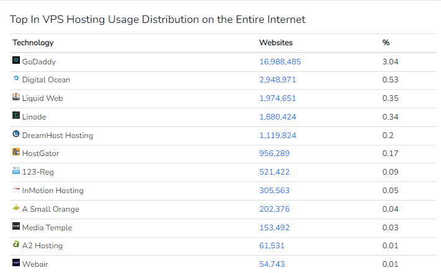The height and width of the screenshot is (273, 441).
Task: Click the 123-Reg percentage 0.09
Action: click(390, 171)
